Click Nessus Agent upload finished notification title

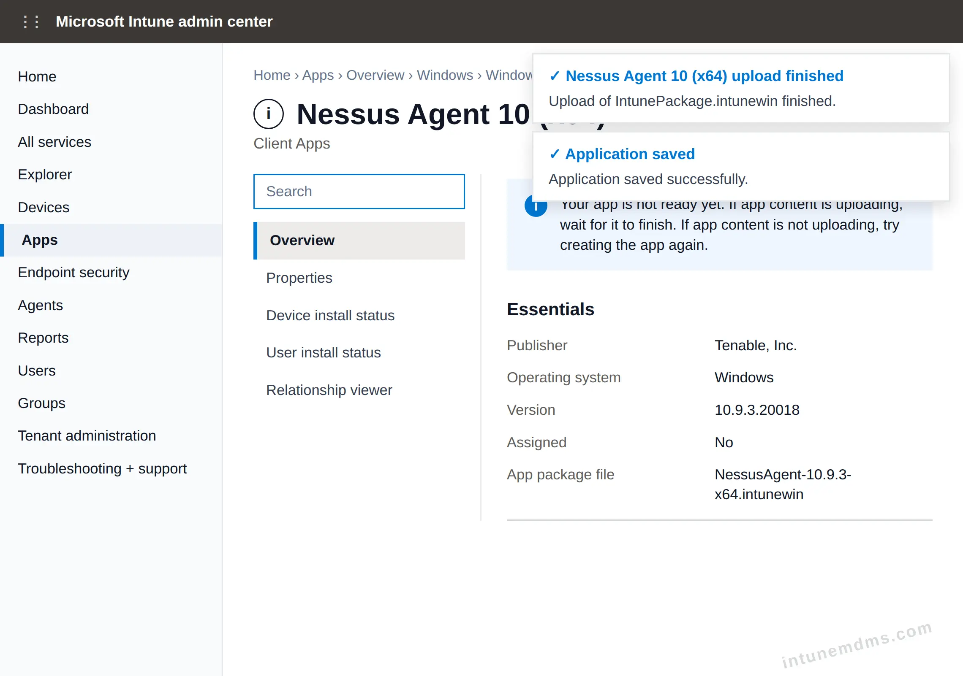pos(705,76)
